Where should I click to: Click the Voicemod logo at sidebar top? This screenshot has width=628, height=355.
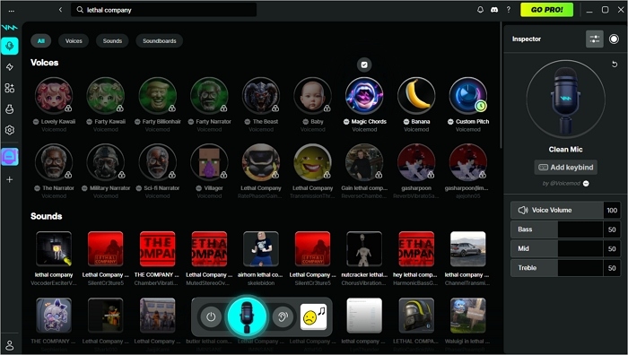10,28
